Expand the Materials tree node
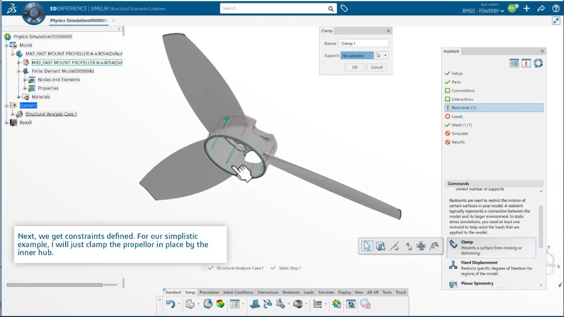The height and width of the screenshot is (317, 564). [x=19, y=97]
